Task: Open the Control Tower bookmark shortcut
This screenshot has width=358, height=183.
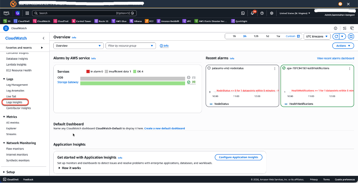Action: pos(81,21)
